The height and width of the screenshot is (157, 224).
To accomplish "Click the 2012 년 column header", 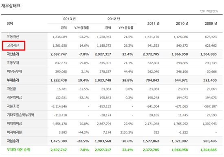I will [114, 19].
